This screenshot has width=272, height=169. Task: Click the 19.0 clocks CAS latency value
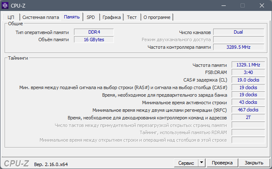point(248,80)
